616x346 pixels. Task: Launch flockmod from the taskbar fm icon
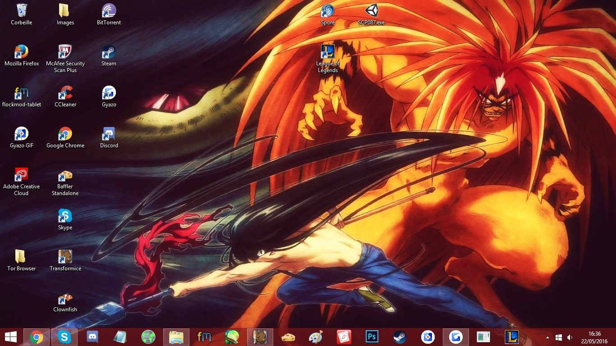pos(204,337)
